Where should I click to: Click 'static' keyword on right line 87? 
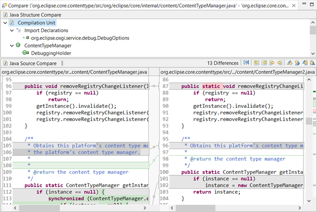tap(211, 86)
